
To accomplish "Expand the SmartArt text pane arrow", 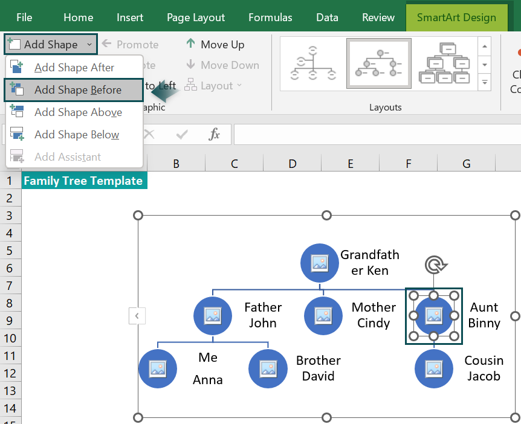I will (137, 316).
